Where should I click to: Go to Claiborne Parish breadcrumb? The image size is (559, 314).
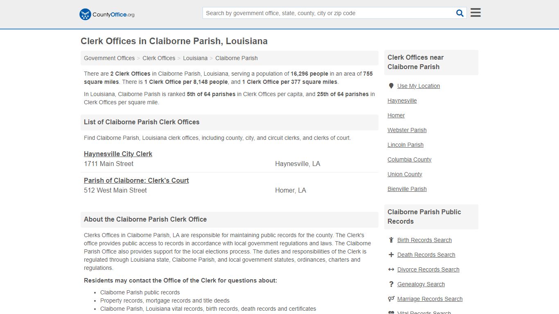(237, 58)
